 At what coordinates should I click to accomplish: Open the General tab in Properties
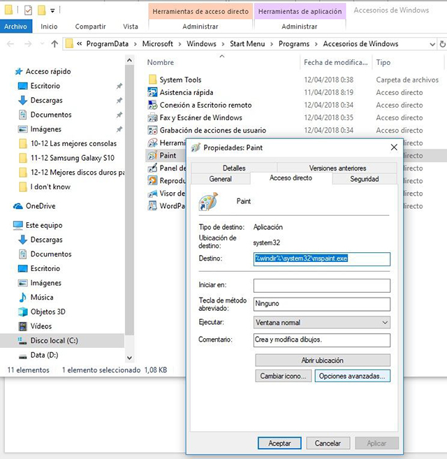[x=221, y=179]
